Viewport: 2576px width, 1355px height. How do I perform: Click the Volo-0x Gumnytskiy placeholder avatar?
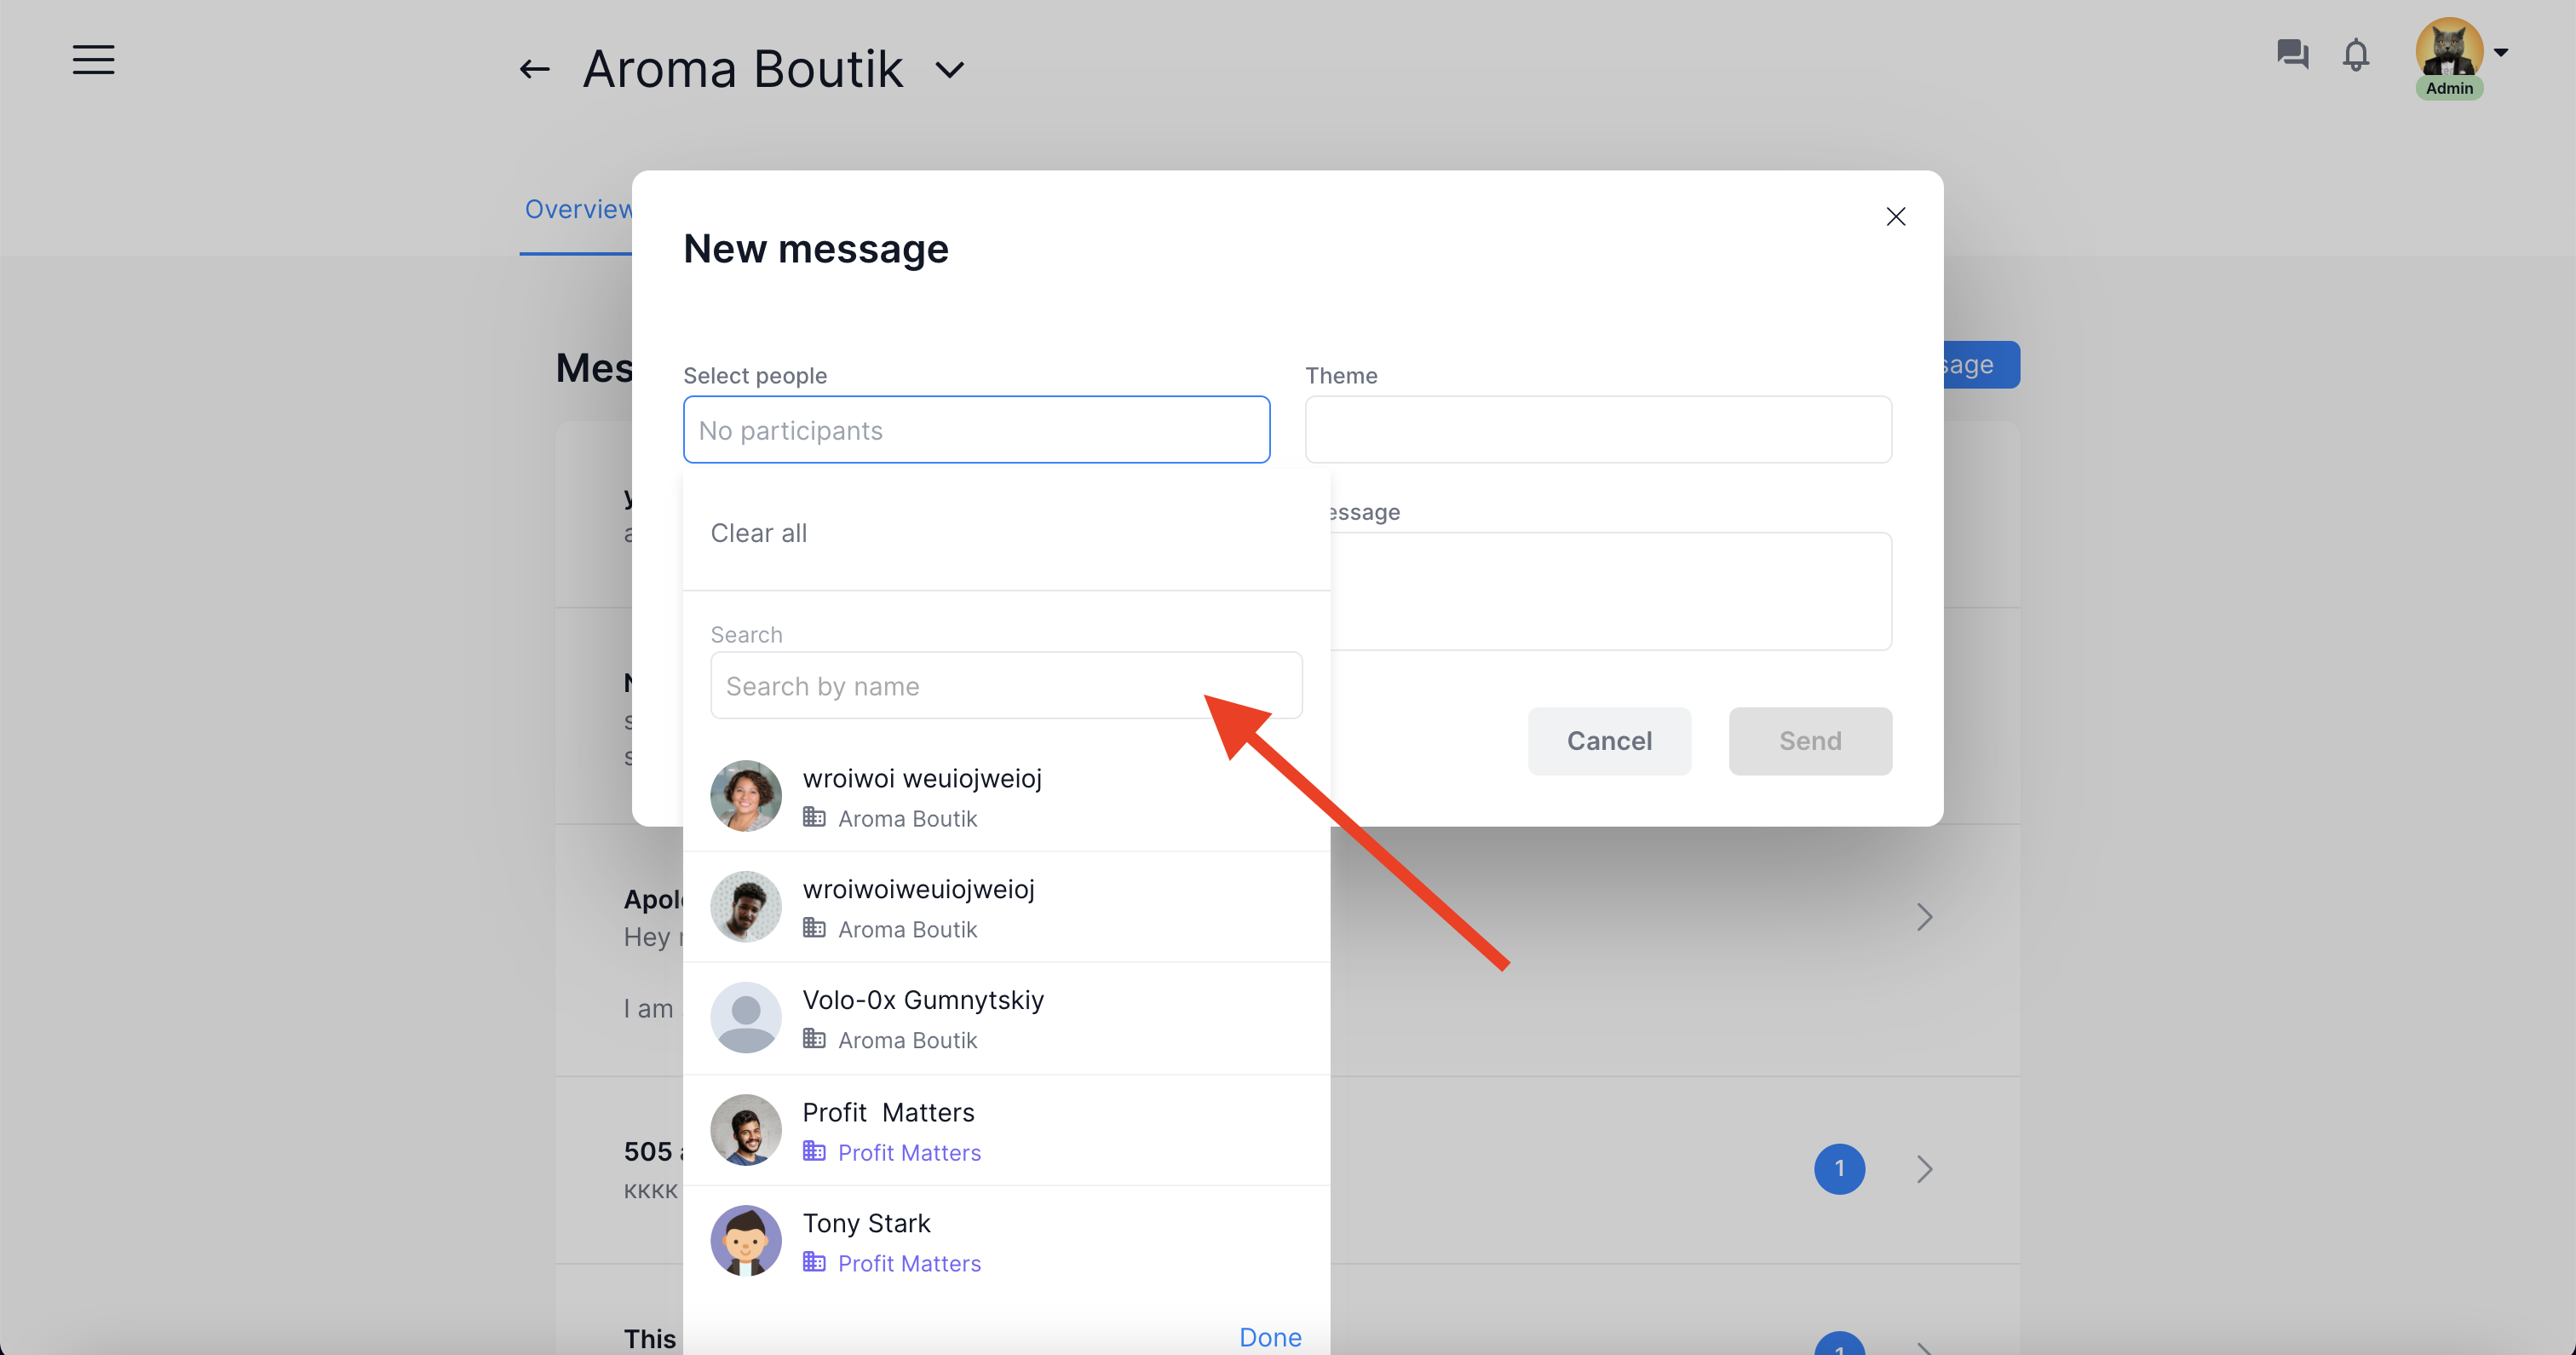click(746, 1018)
